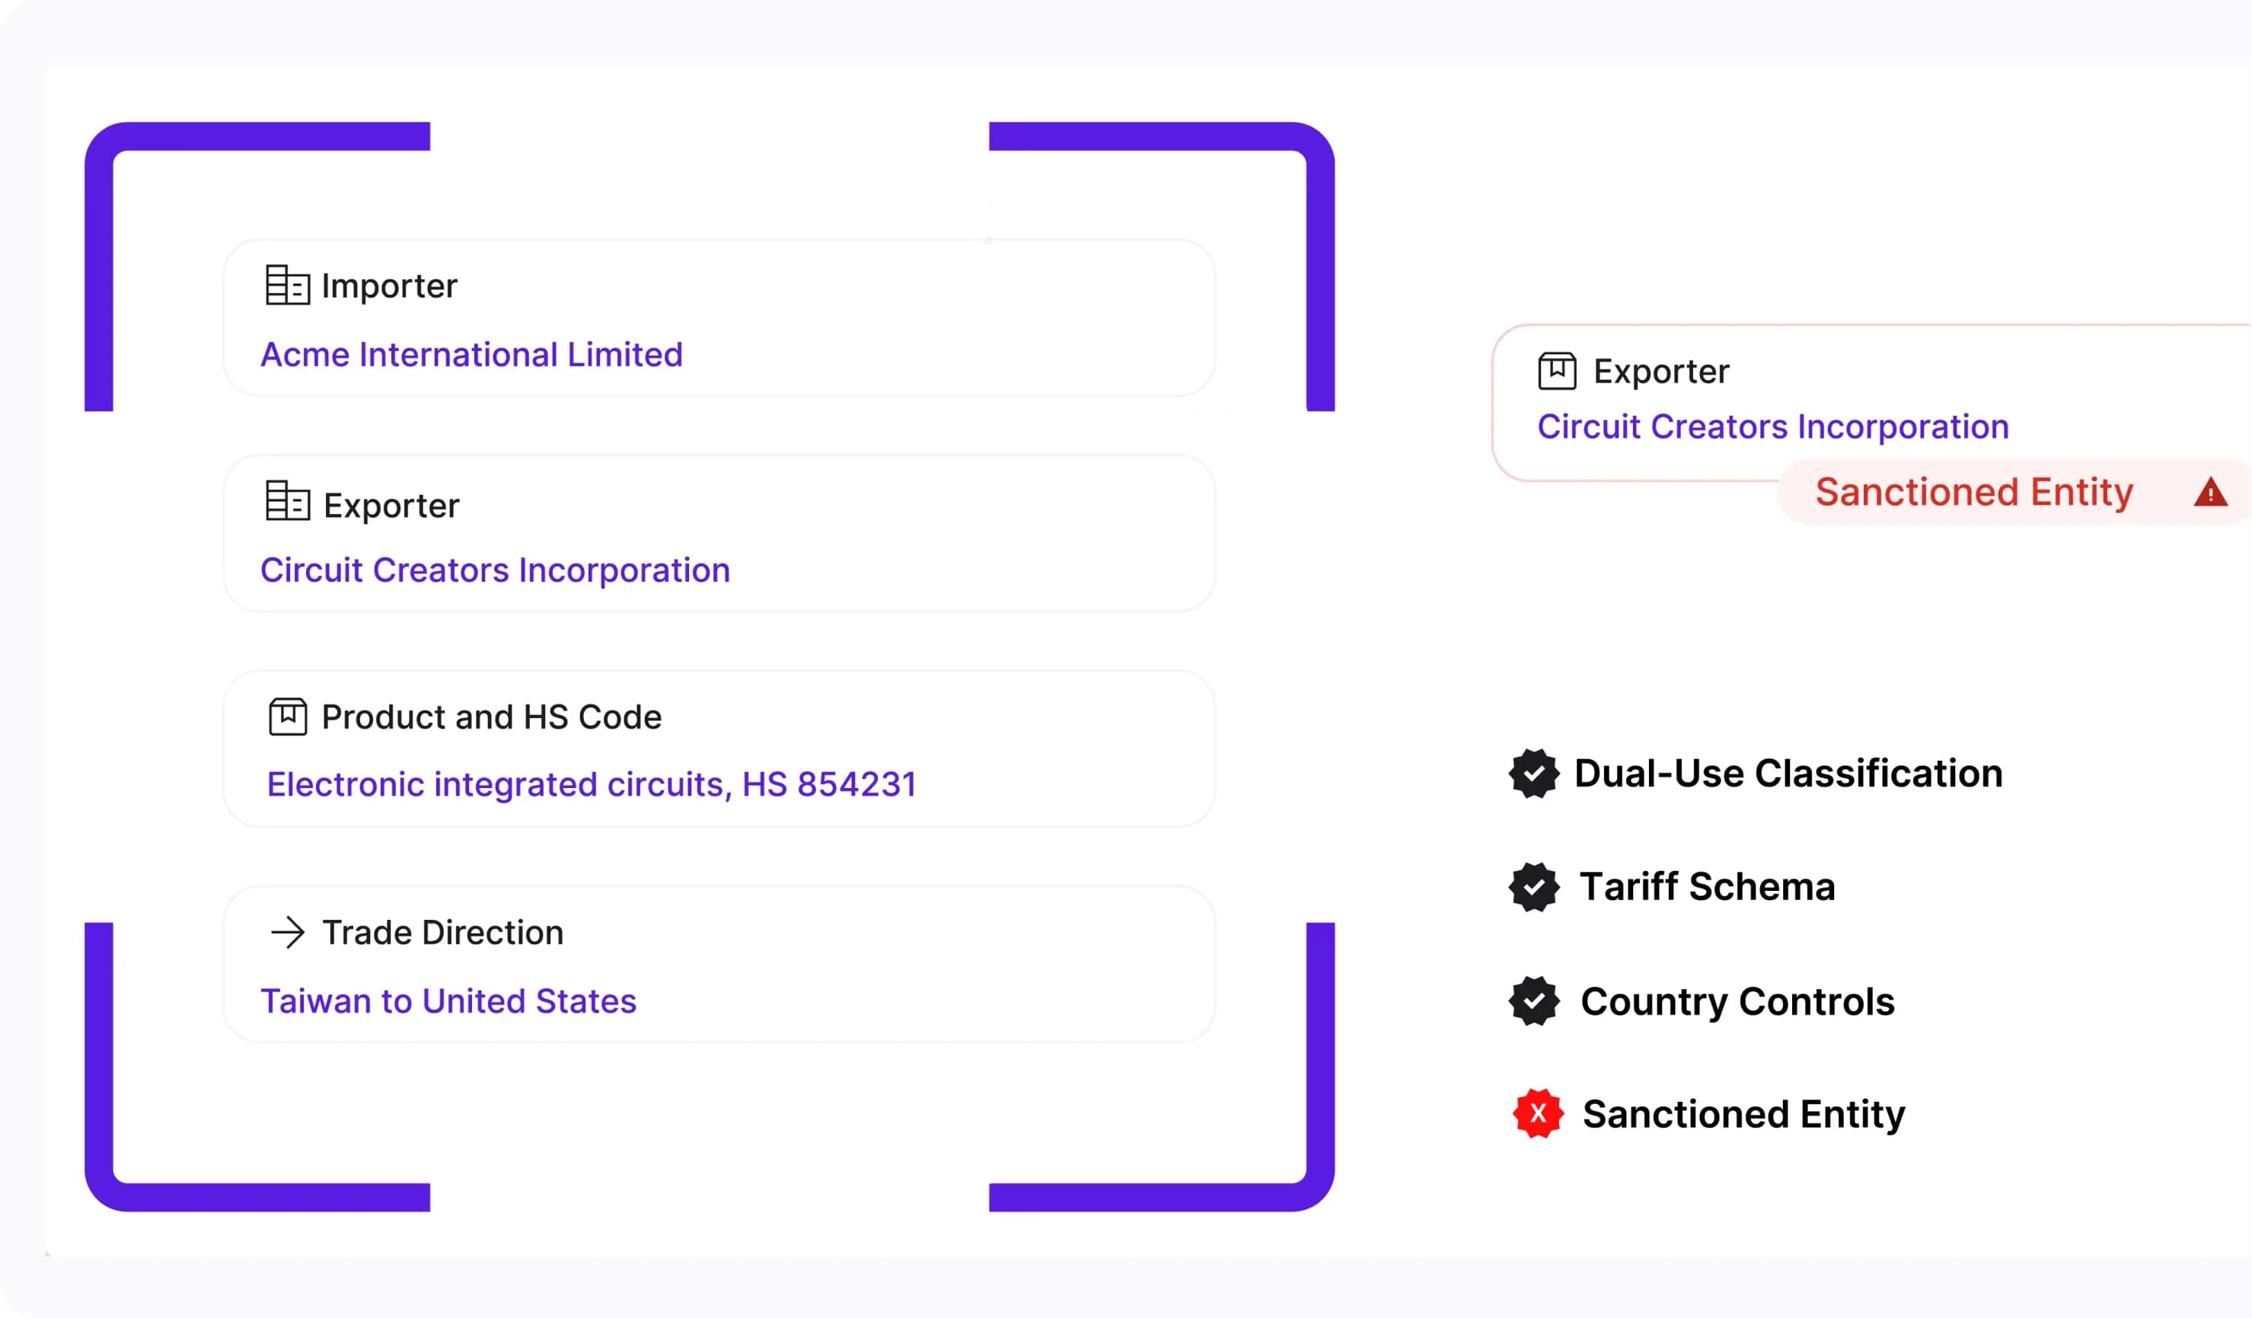Select the Dual-Use Classification label
This screenshot has width=2252, height=1318.
tap(1788, 774)
